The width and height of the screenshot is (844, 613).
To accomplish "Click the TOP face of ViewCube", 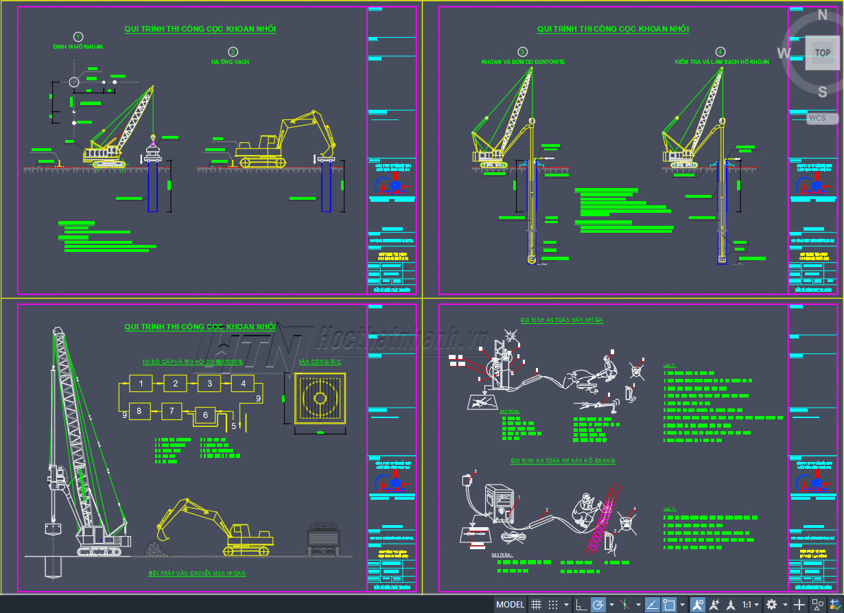I will pos(822,53).
